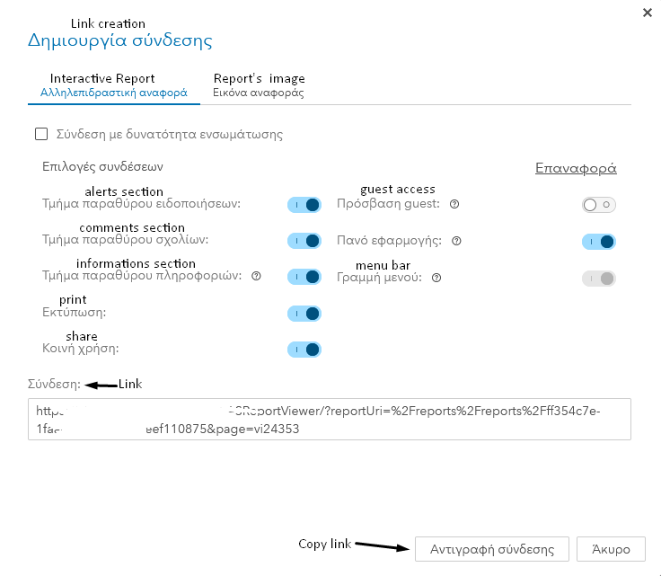This screenshot has width=661, height=576.
Task: Toggle off the alerts section switch
Action: tap(304, 205)
